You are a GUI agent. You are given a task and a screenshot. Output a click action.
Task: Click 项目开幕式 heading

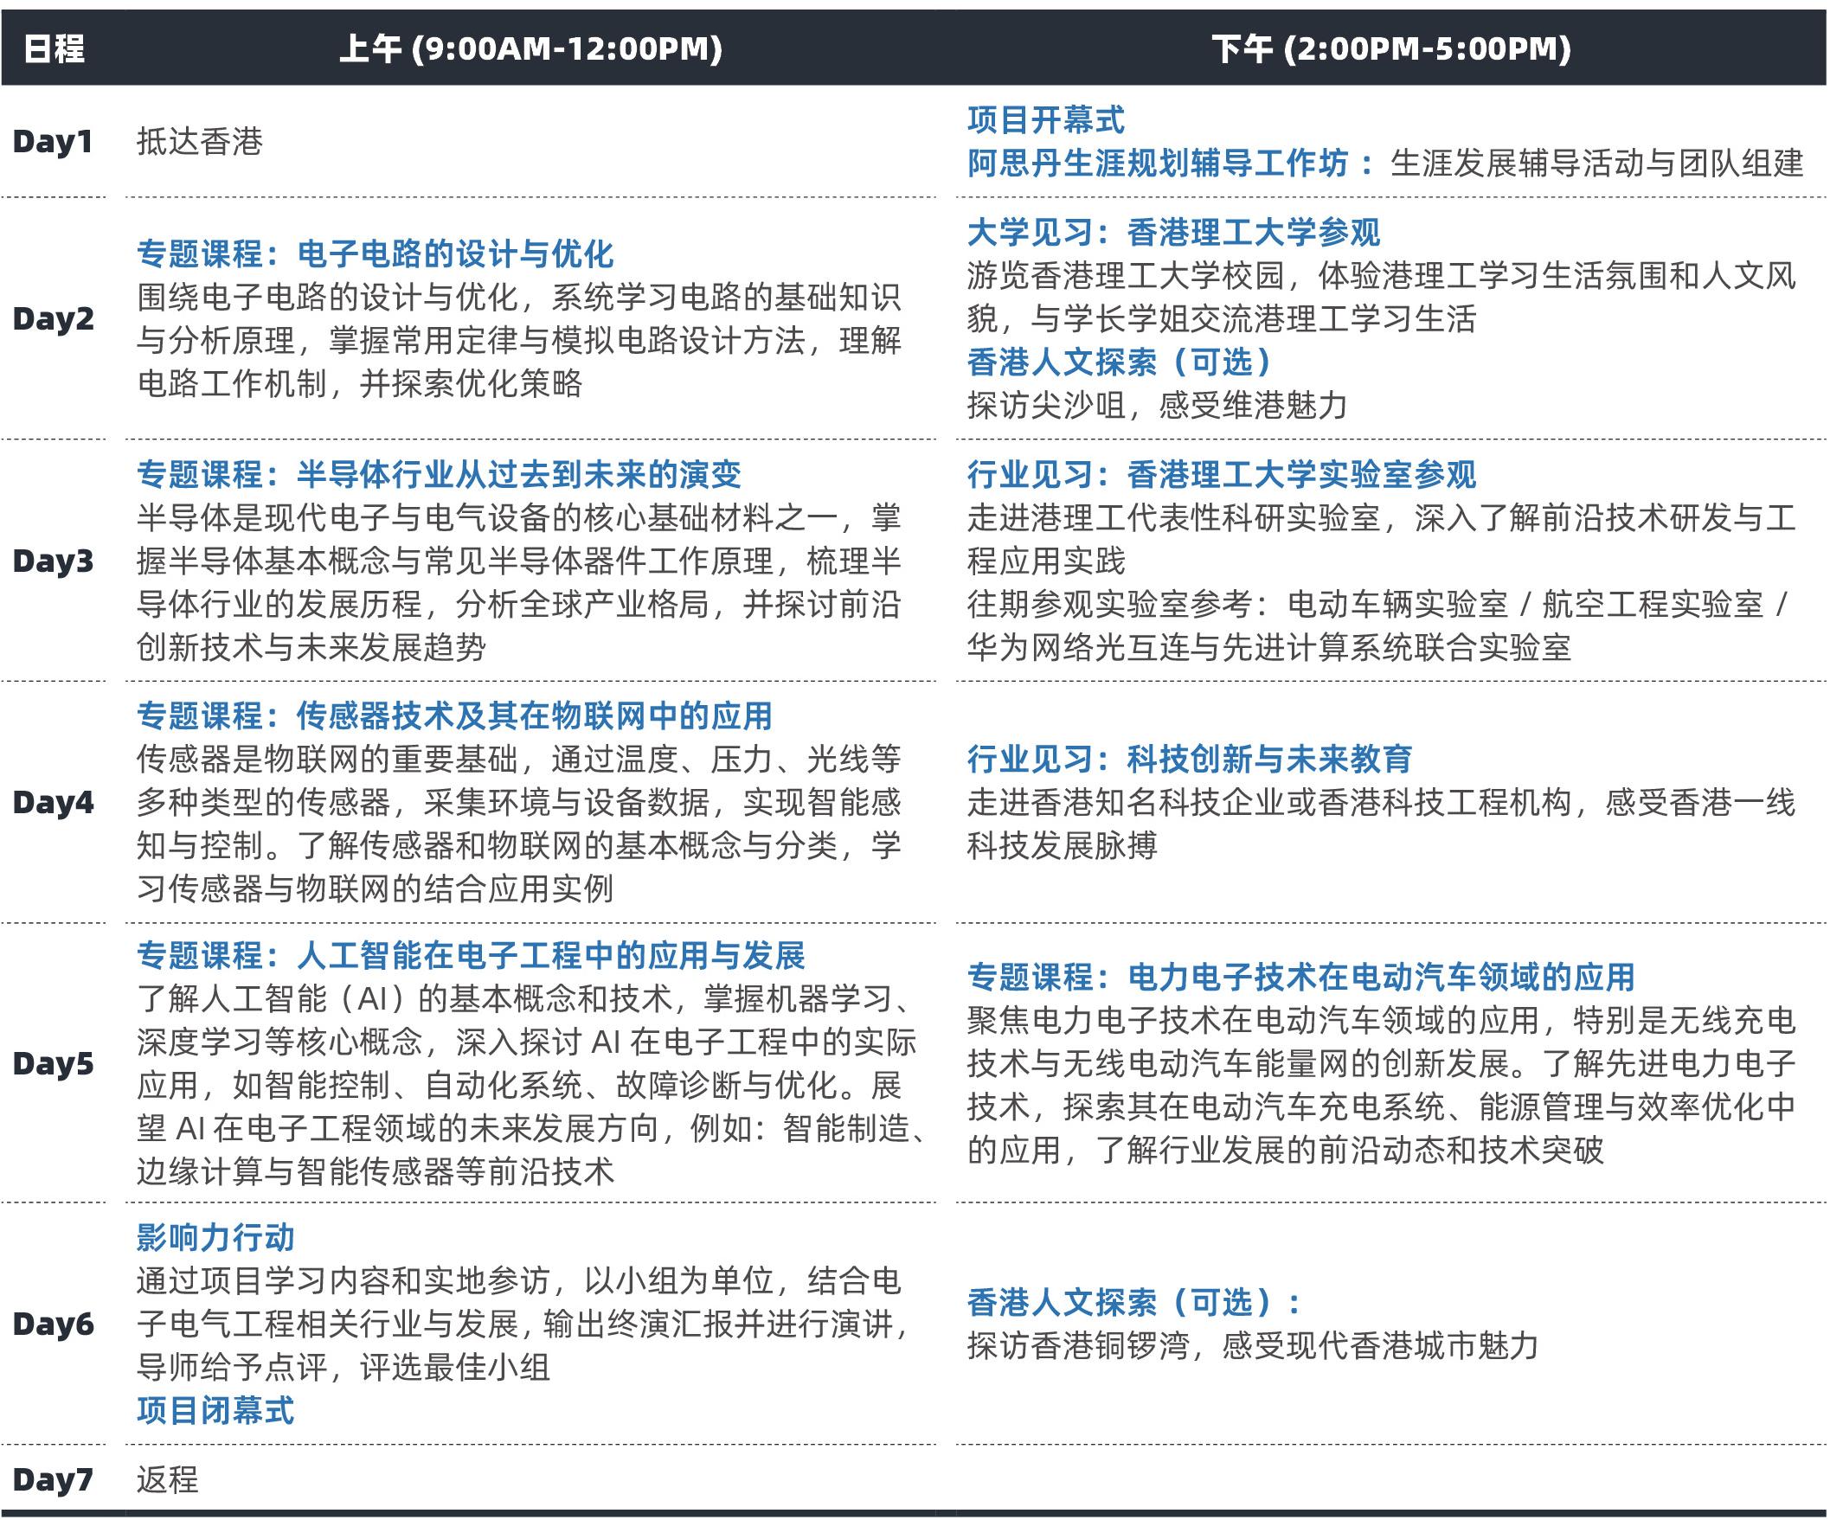1046,120
